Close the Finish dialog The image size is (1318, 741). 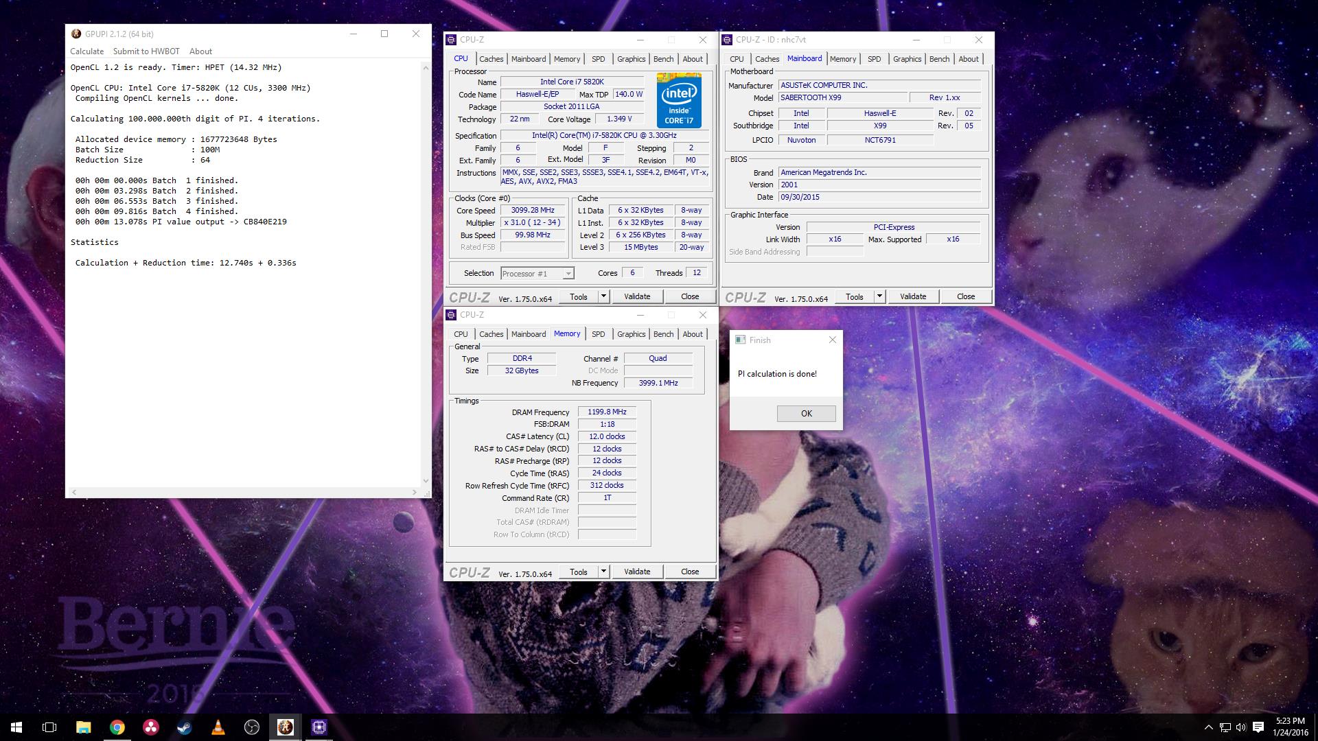833,340
